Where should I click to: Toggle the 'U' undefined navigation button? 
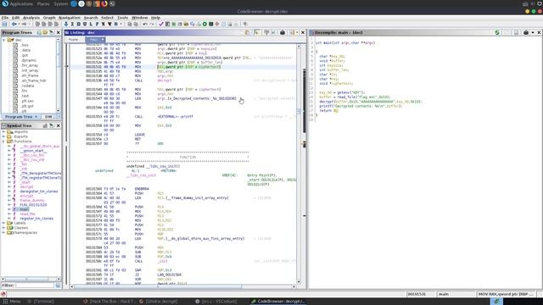click(85, 24)
